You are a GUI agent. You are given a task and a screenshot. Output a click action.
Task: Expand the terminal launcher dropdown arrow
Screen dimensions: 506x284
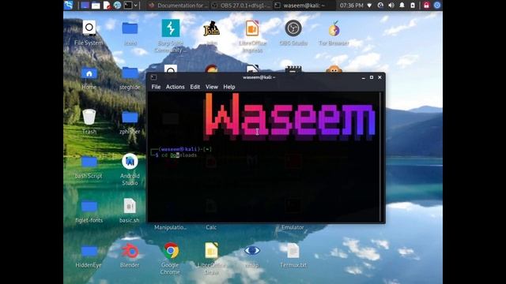tap(136, 6)
